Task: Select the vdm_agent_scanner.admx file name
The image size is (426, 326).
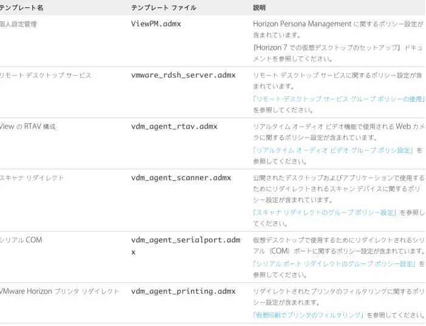Action: click(x=181, y=178)
